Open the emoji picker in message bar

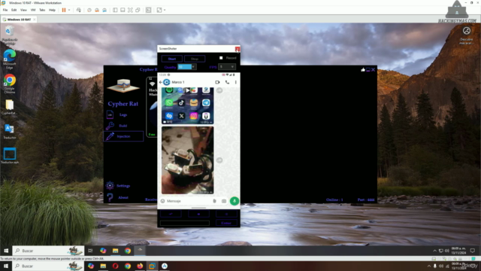click(163, 201)
